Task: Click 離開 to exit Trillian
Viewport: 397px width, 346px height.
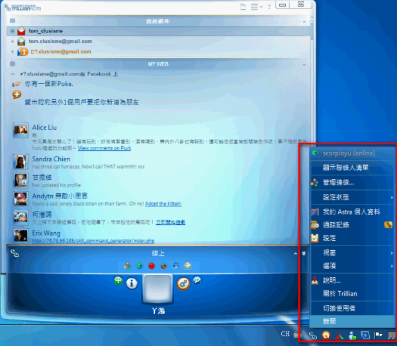Action: (352, 322)
